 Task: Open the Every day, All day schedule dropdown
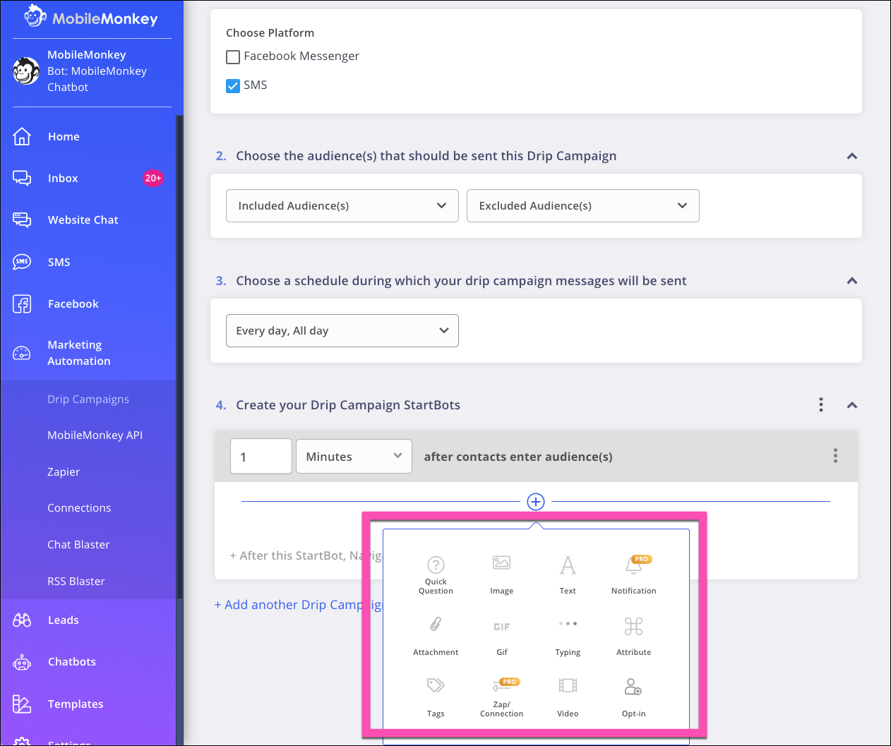pos(342,330)
